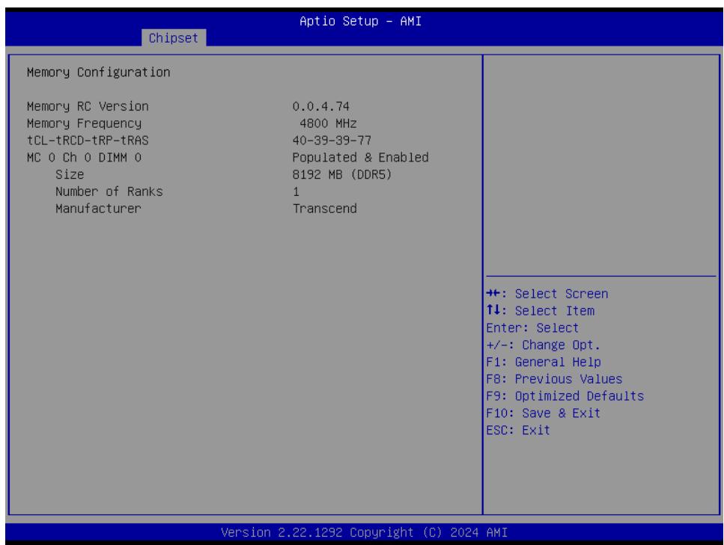The width and height of the screenshot is (724, 545).
Task: Select the tCL-tRCD-tRP-tRAS timing label
Action: (x=88, y=140)
